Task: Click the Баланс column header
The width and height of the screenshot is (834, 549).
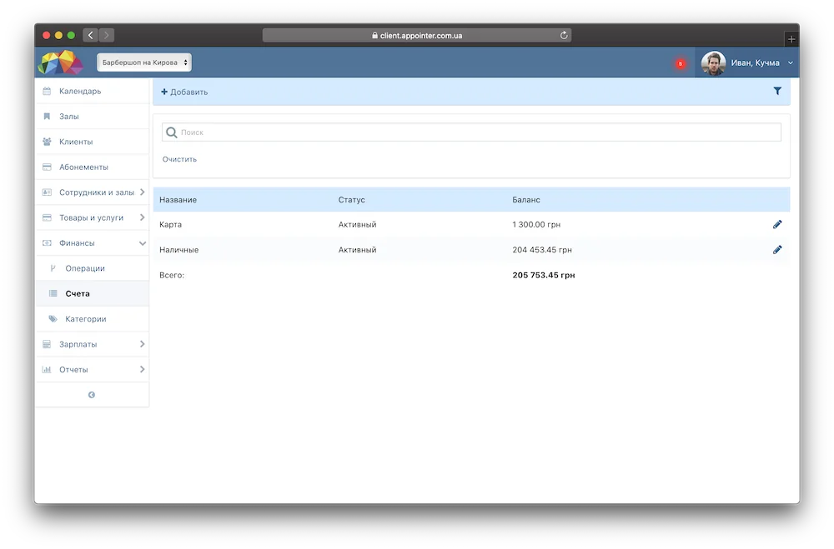Action: tap(526, 200)
